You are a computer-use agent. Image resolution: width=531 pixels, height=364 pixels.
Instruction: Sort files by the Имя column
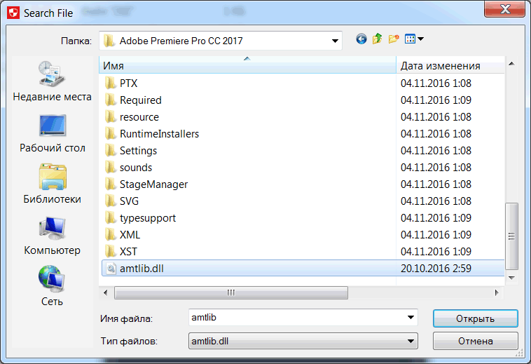click(x=247, y=65)
